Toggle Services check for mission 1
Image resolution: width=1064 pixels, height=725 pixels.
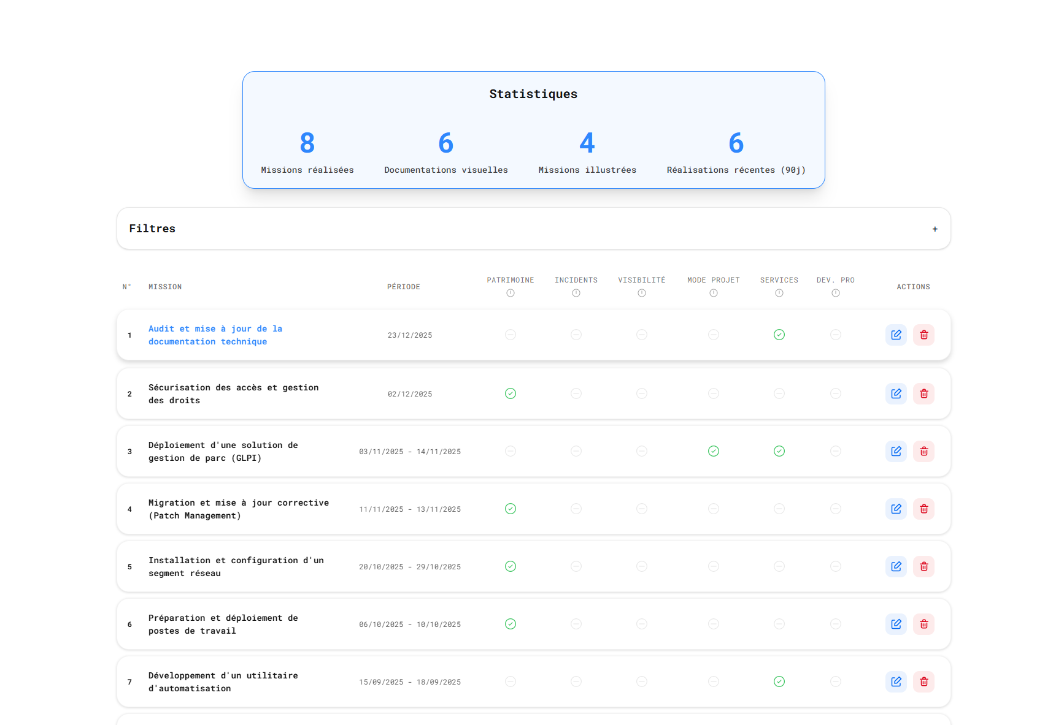point(779,335)
